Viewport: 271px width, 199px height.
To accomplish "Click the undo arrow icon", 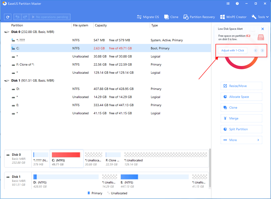I will [x=18, y=17].
